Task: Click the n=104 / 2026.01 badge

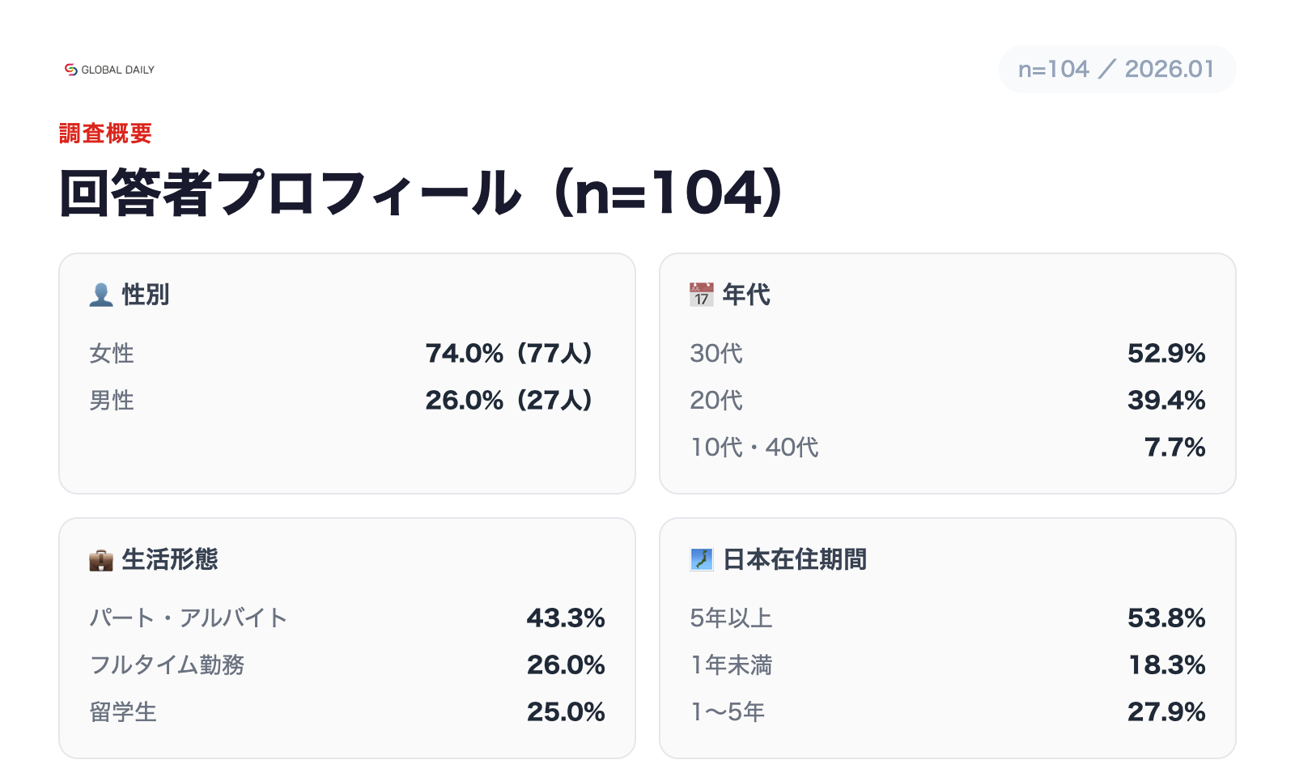Action: click(x=1117, y=70)
